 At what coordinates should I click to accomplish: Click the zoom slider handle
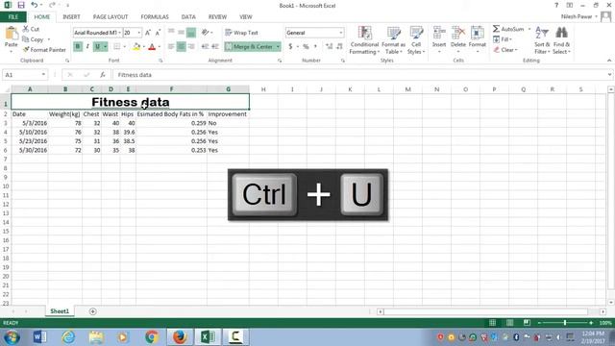[565, 323]
